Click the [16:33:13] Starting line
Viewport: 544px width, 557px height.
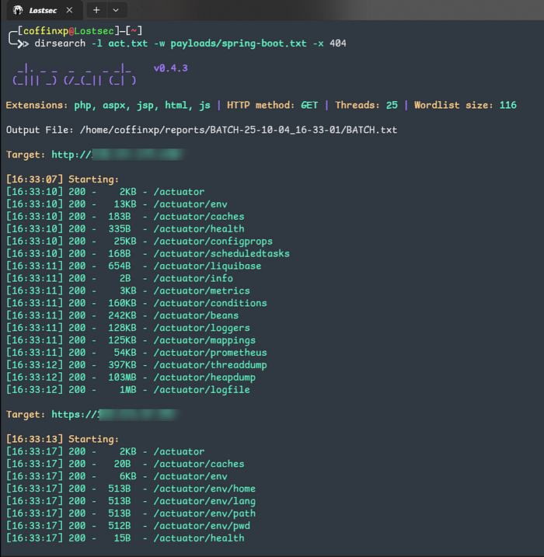[x=63, y=440]
